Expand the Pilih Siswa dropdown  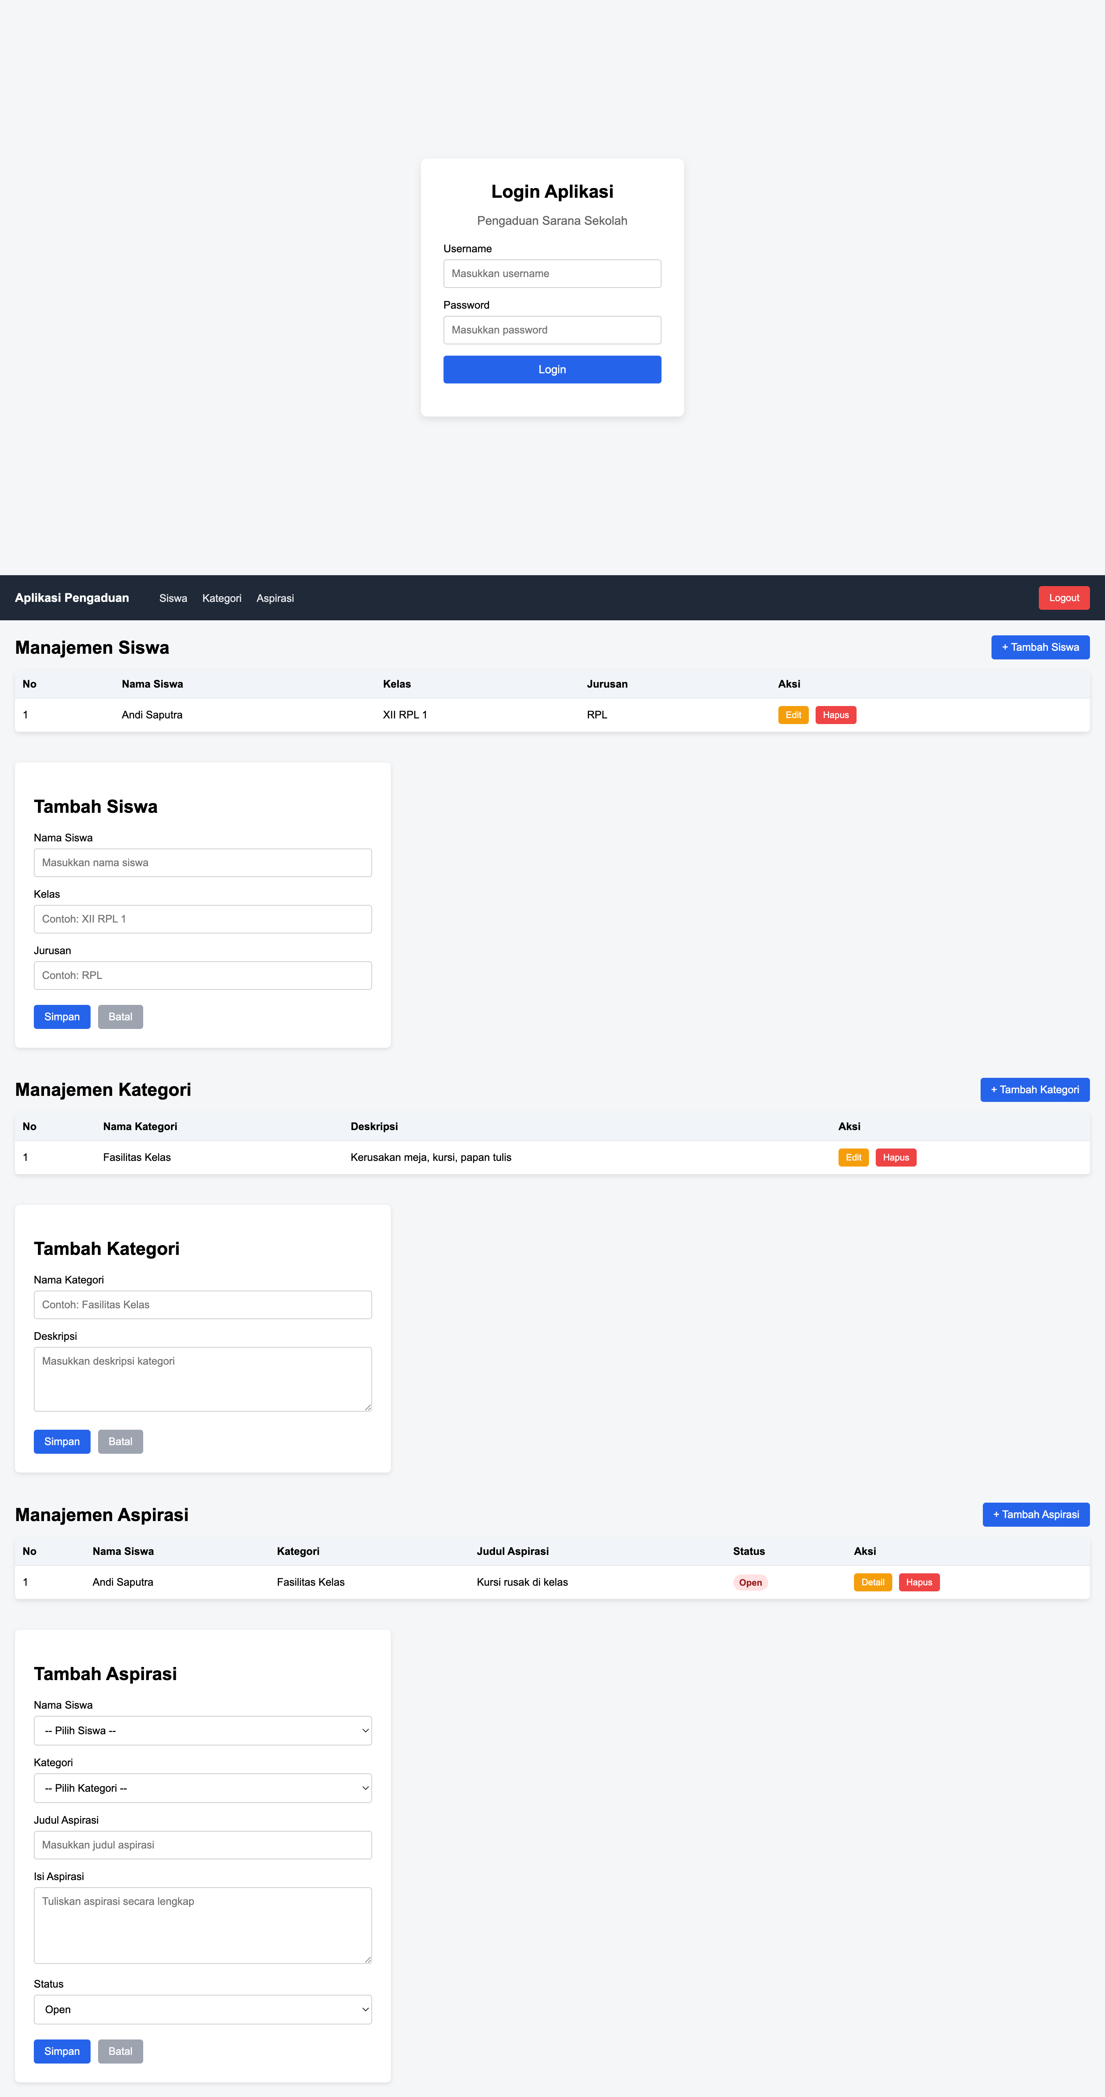pyautogui.click(x=203, y=1731)
